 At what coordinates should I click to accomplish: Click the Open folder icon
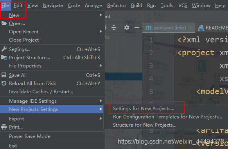(x=4, y=23)
